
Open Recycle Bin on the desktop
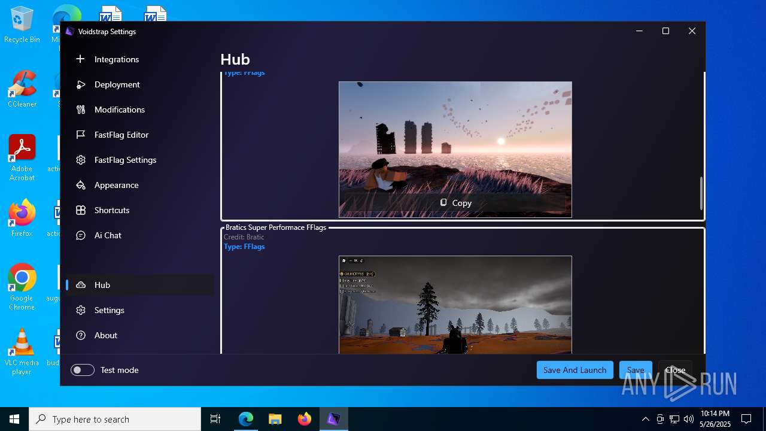[x=22, y=25]
